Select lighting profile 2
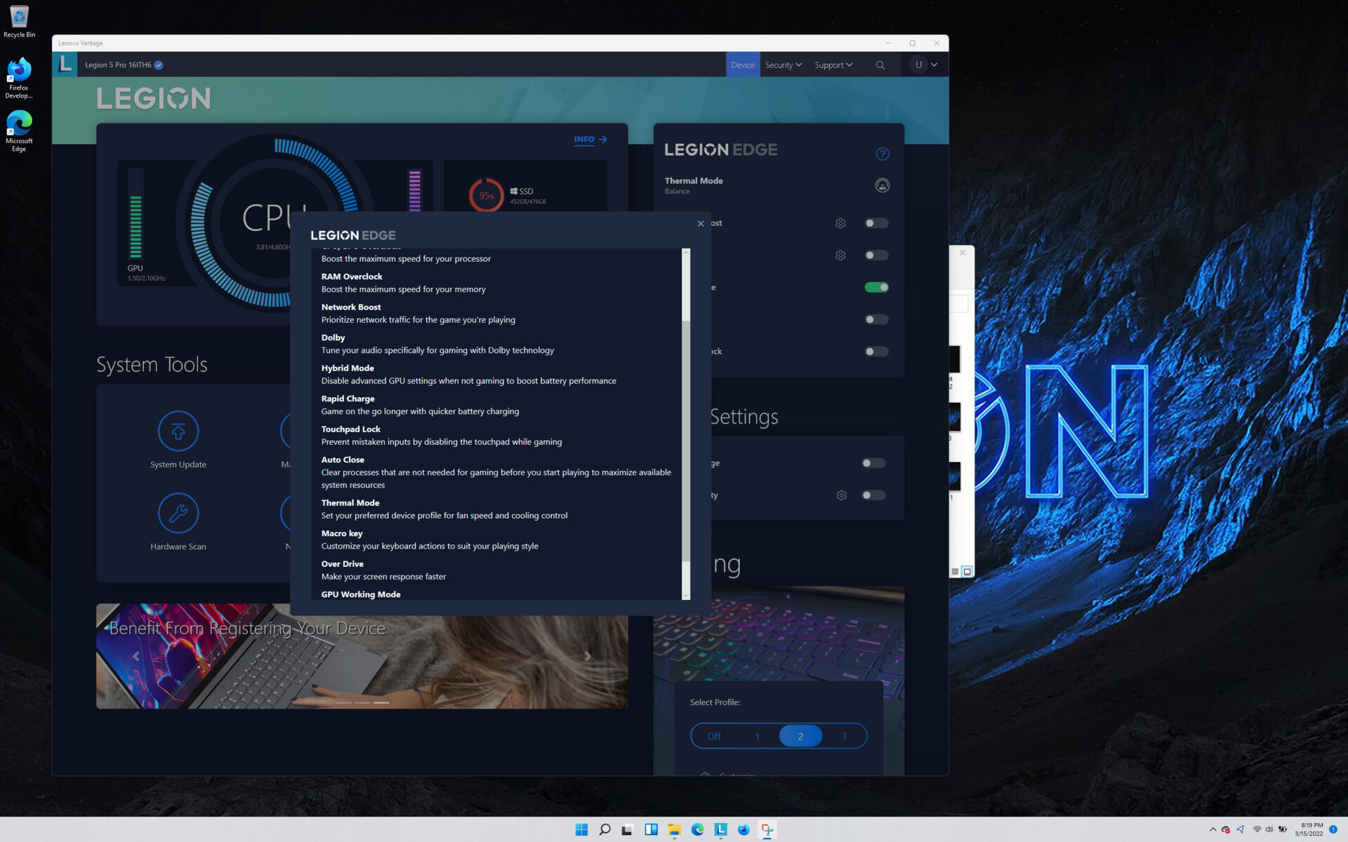This screenshot has width=1348, height=842. 800,736
